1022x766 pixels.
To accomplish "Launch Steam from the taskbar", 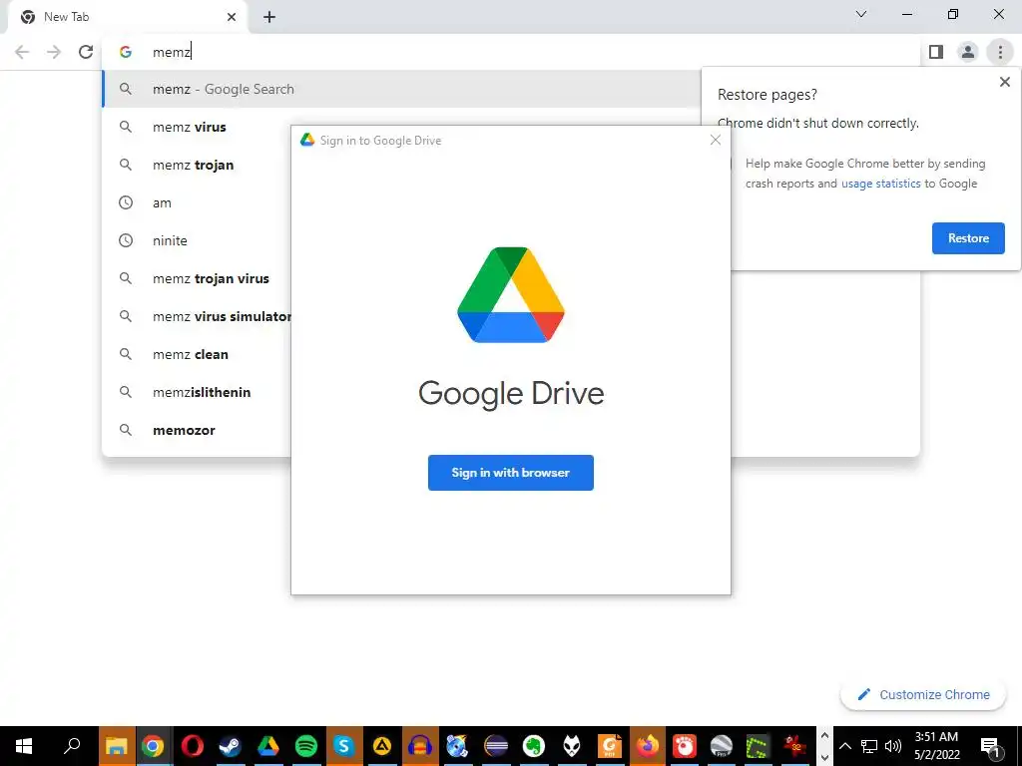I will point(230,746).
